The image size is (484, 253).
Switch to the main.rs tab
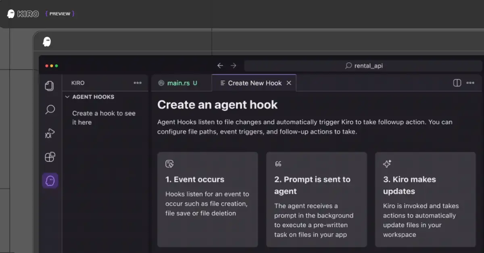[x=181, y=83]
